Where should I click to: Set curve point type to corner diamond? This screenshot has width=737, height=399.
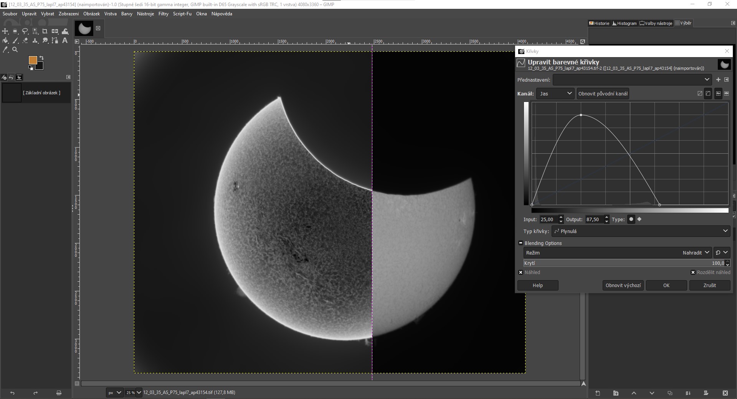point(640,219)
